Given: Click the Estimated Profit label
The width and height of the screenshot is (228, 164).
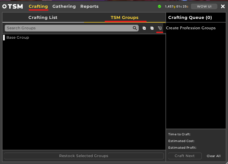Looking at the screenshot, I should tap(182, 148).
